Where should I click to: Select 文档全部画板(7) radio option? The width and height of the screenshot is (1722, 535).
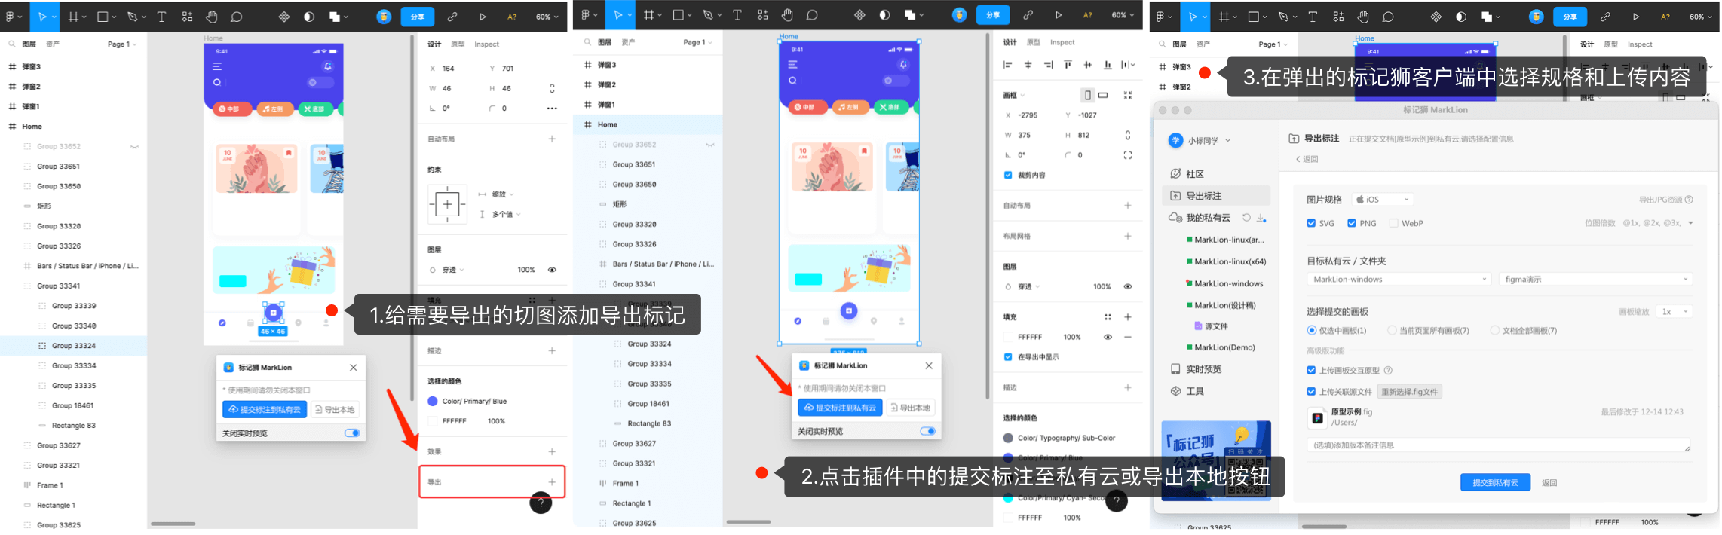1494,330
